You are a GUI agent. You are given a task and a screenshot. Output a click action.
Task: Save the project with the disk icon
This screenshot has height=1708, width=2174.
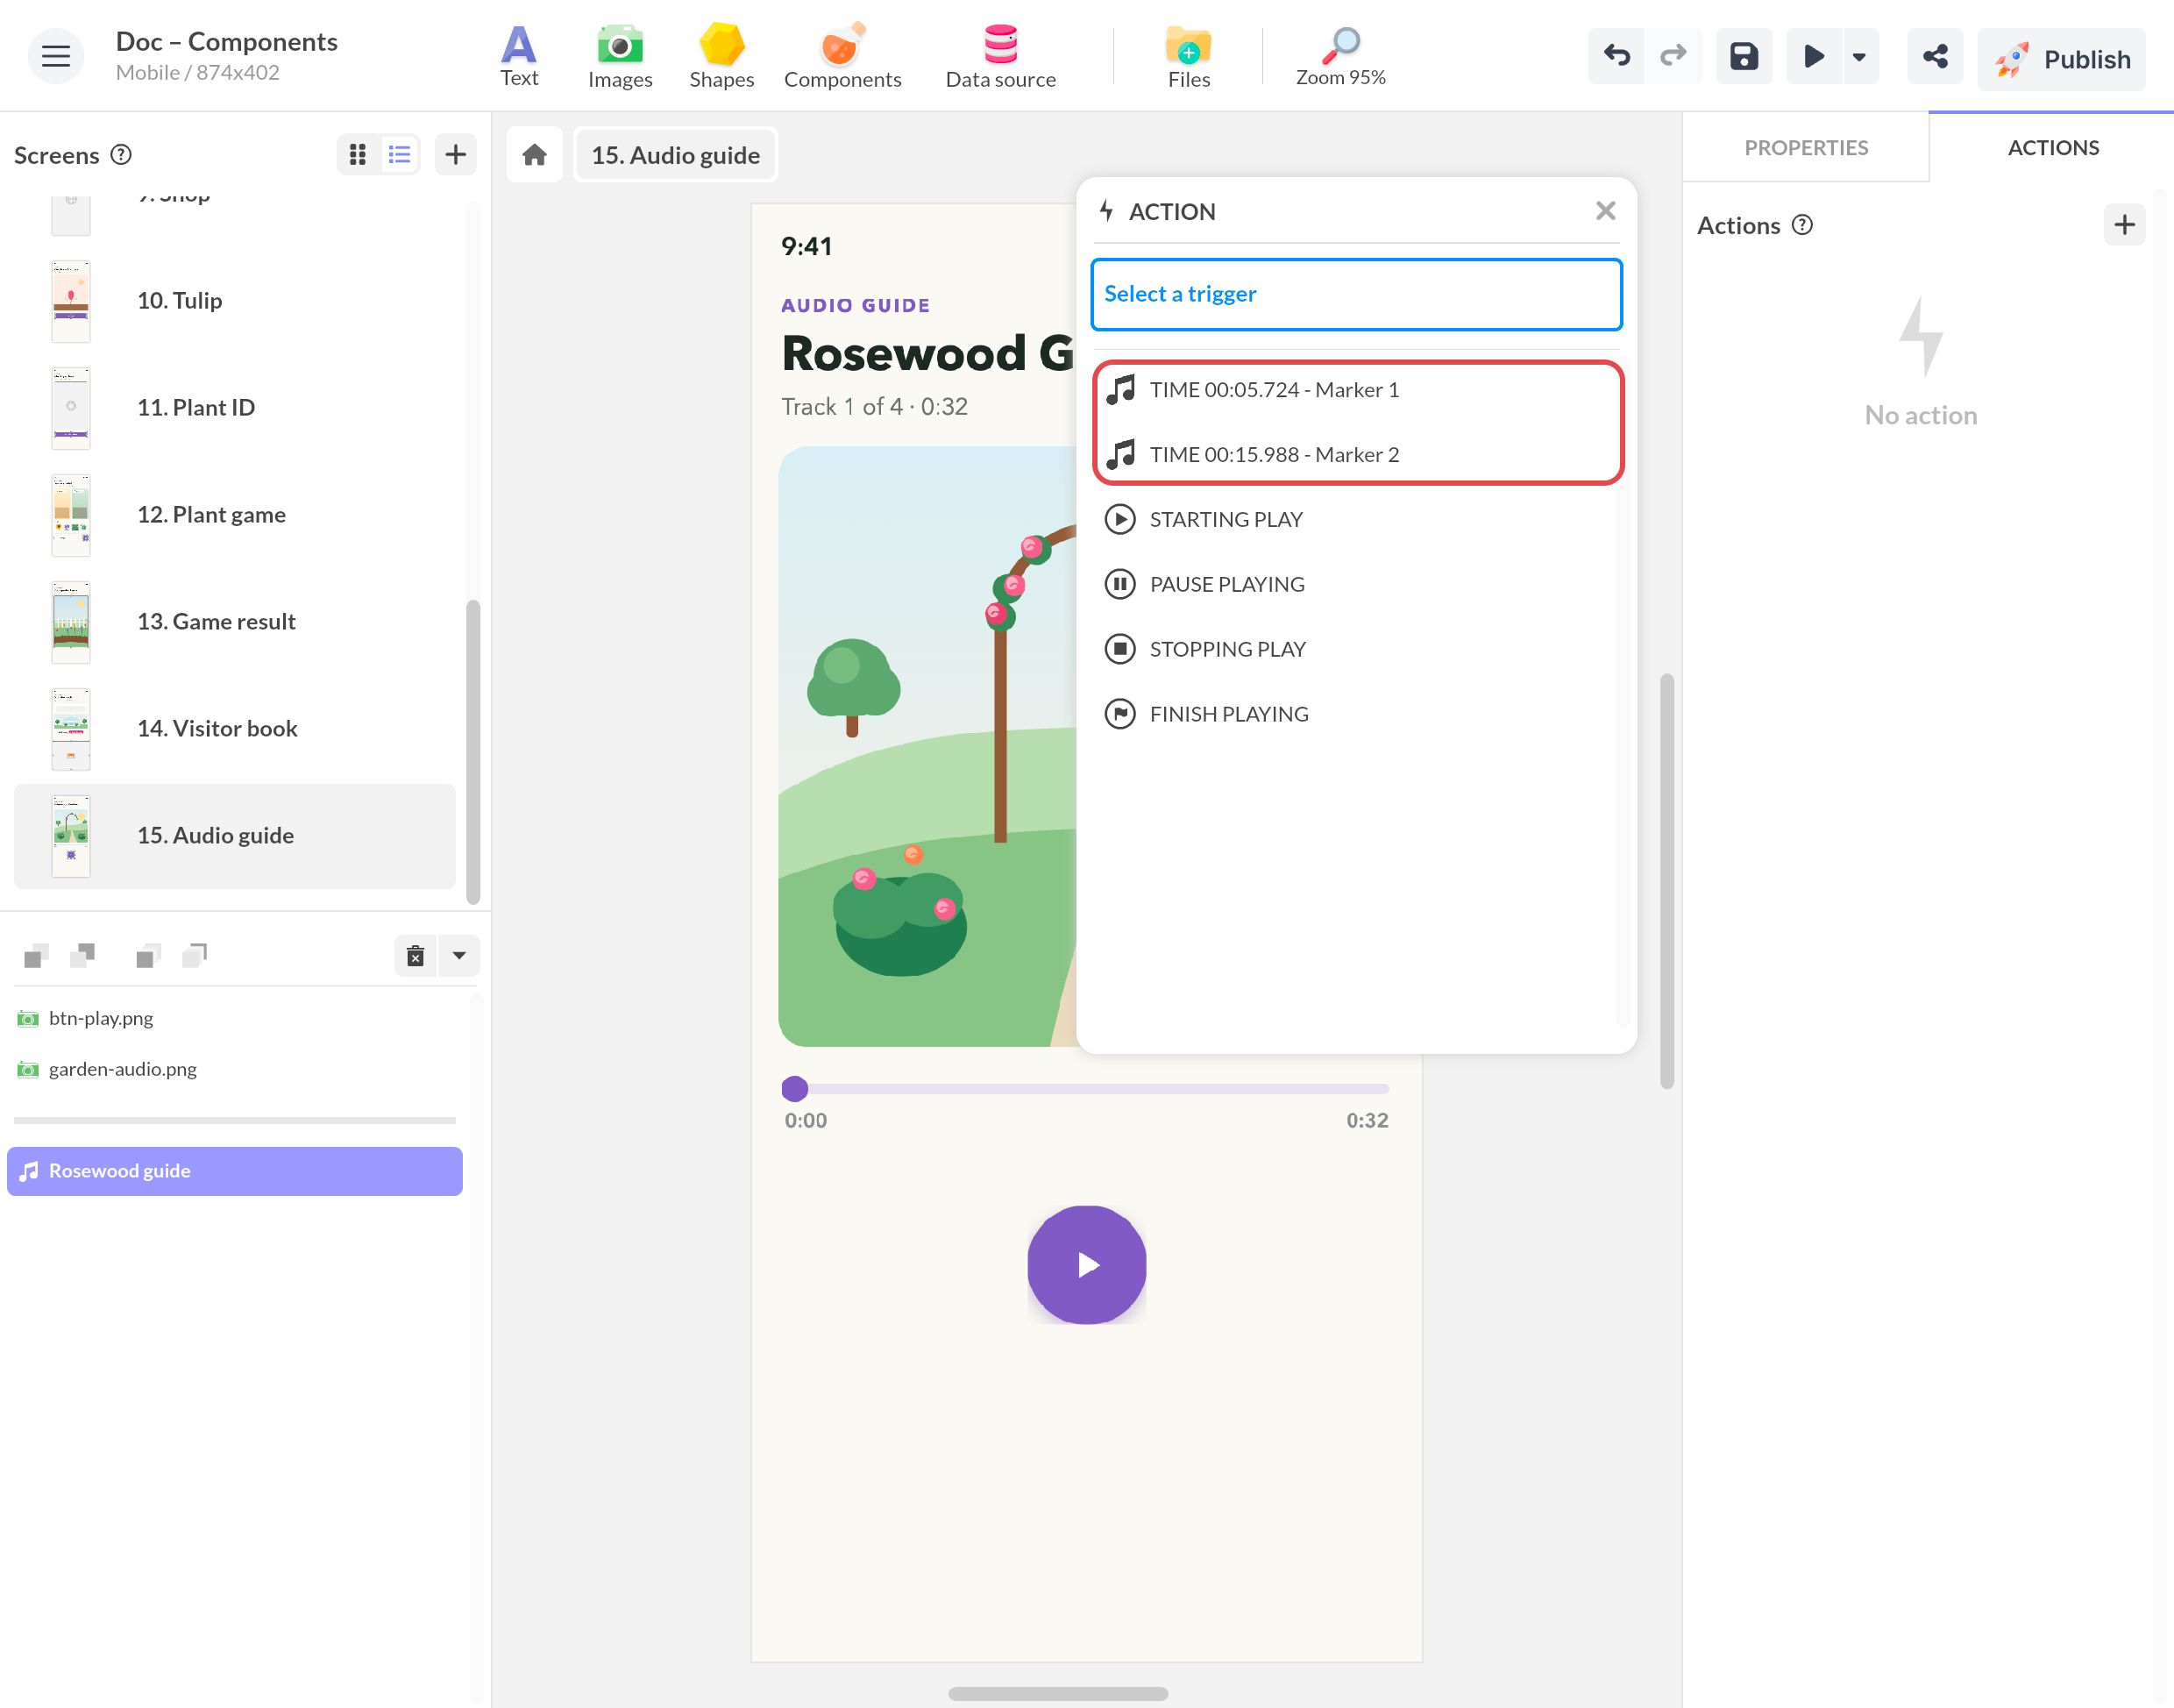(x=1744, y=56)
